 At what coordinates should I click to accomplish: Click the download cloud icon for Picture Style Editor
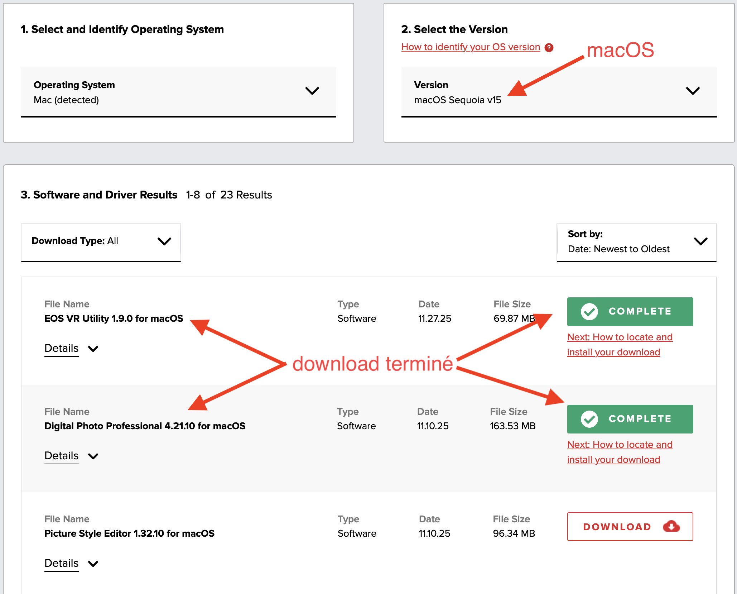tap(671, 526)
